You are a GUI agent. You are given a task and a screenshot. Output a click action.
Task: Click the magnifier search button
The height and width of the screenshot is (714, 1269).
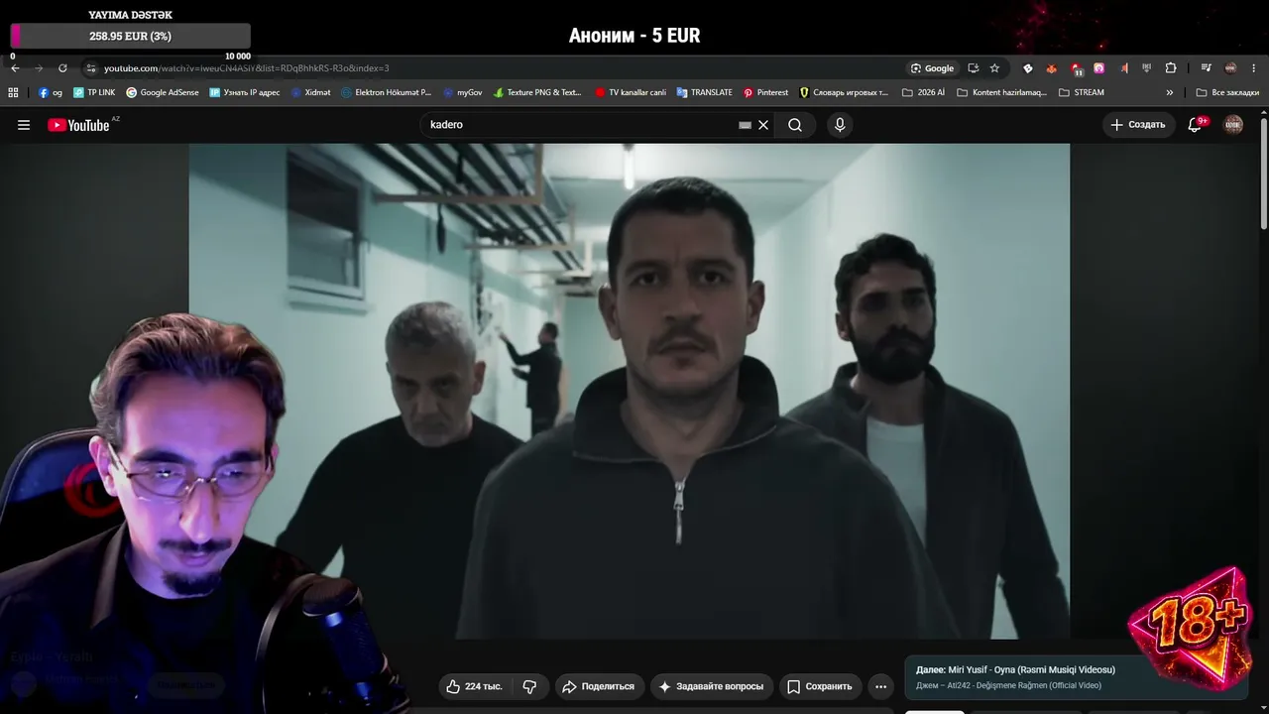tap(795, 125)
